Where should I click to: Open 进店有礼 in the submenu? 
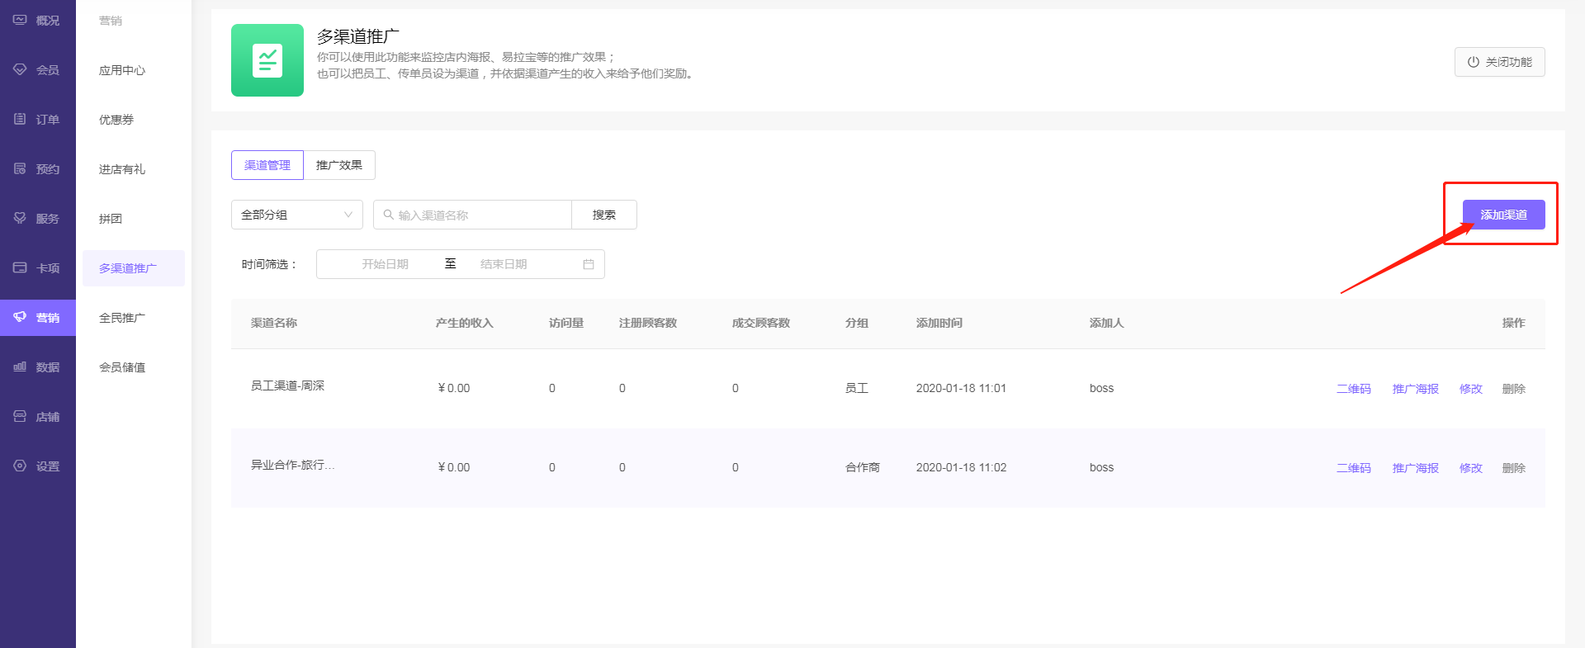[x=122, y=169]
